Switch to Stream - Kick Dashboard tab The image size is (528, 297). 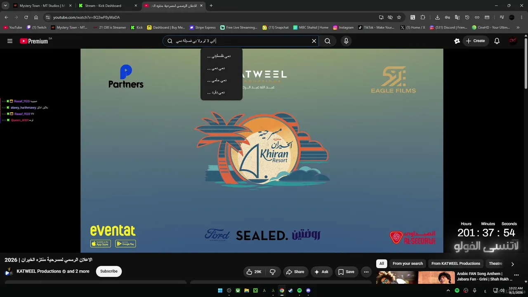pos(108,6)
